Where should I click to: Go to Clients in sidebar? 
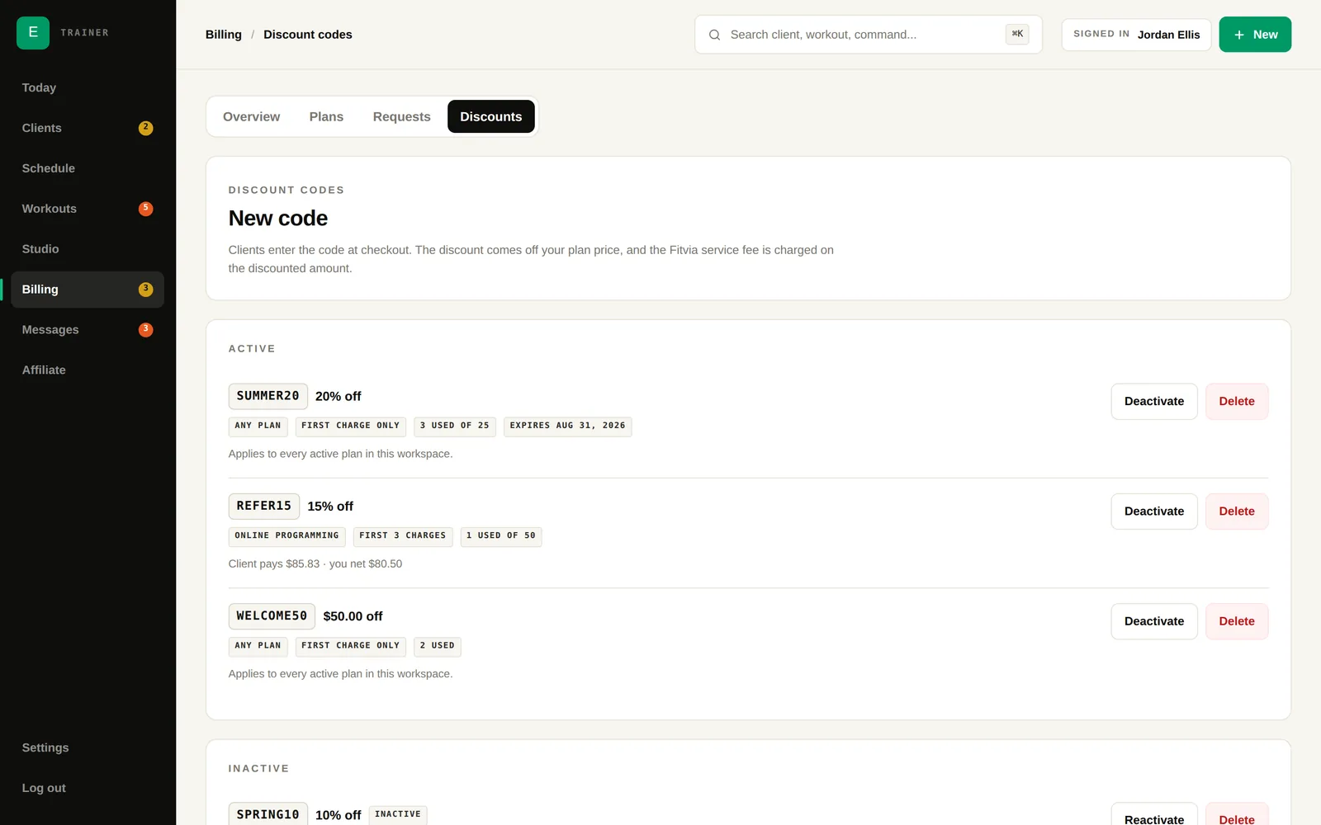tap(88, 128)
